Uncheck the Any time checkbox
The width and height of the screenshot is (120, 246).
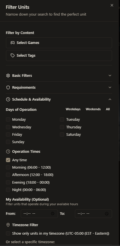pyautogui.click(x=8, y=160)
